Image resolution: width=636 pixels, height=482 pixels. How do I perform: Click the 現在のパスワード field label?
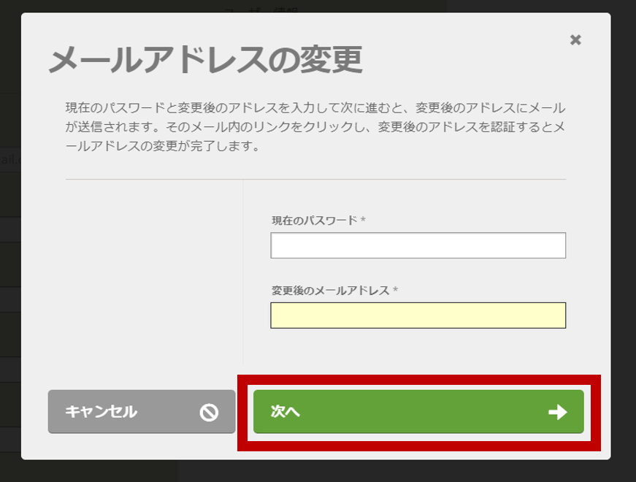tap(314, 220)
